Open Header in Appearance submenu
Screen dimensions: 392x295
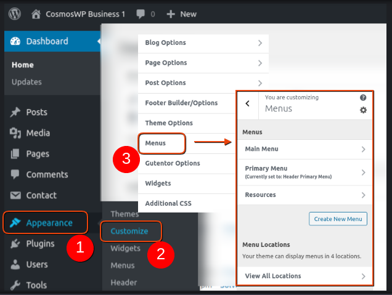pyautogui.click(x=124, y=283)
